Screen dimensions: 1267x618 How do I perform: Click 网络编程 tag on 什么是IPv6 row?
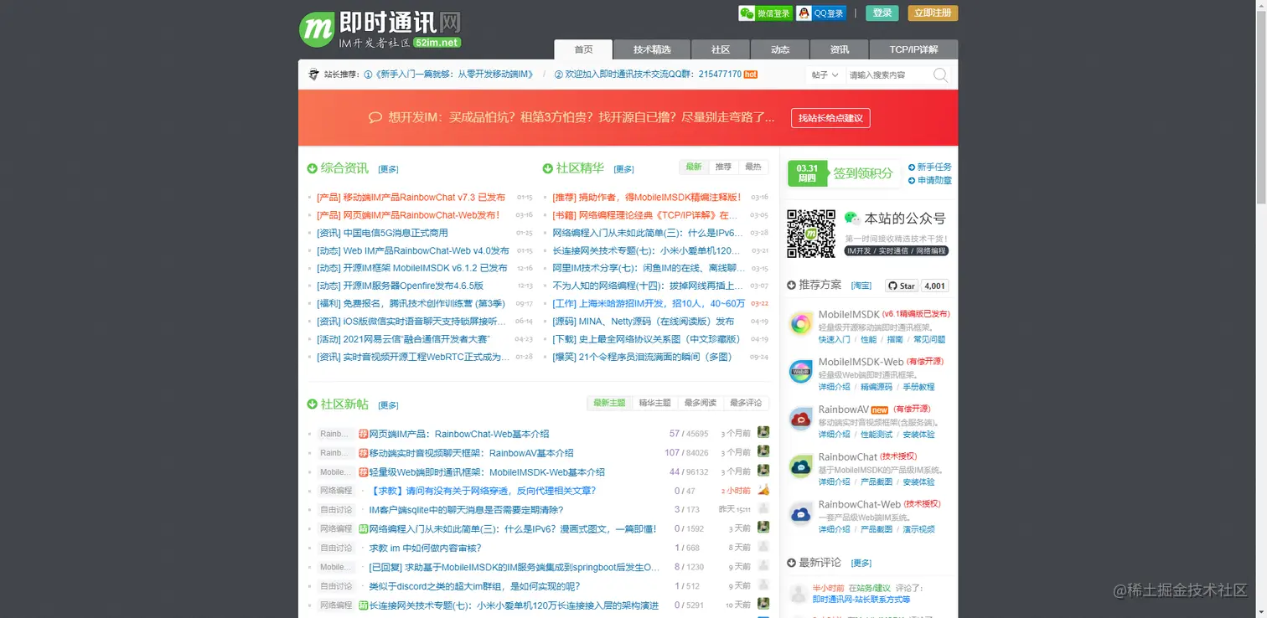[x=336, y=528]
